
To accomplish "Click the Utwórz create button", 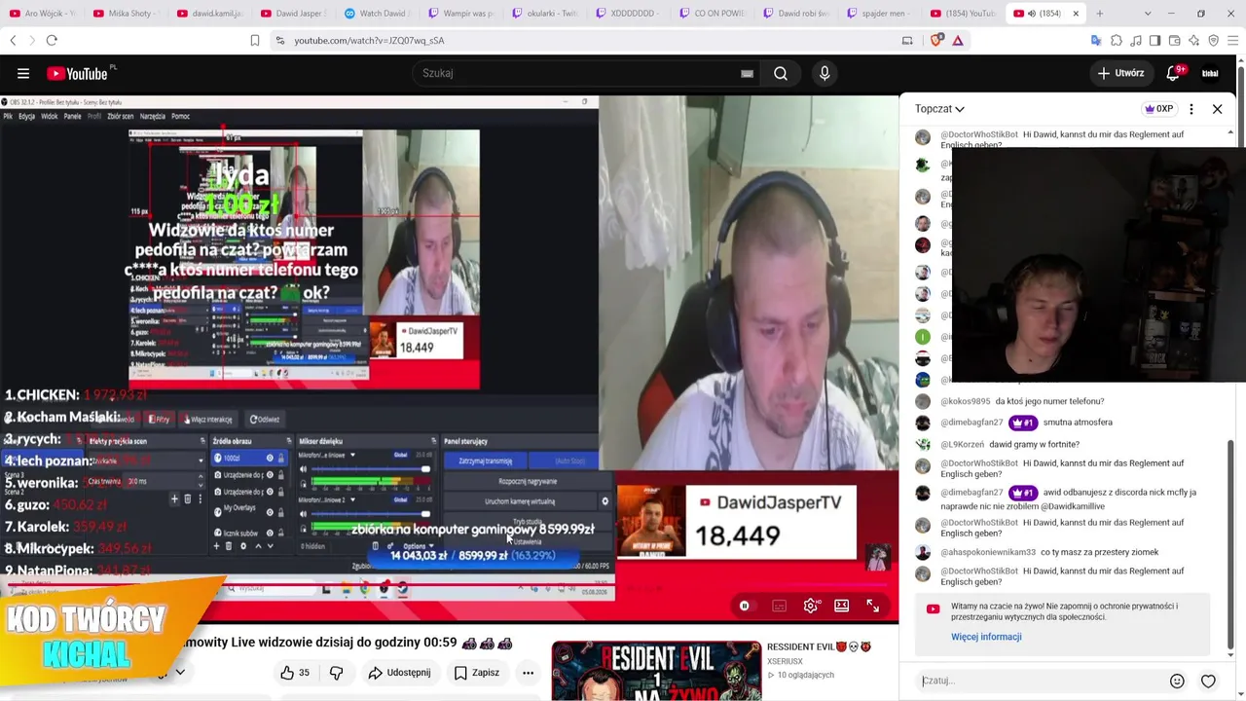I will pos(1120,73).
